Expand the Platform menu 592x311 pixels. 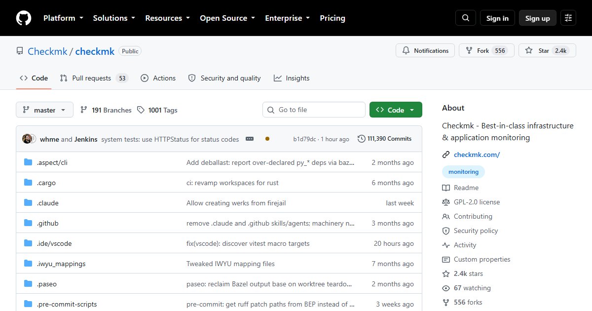[63, 18]
